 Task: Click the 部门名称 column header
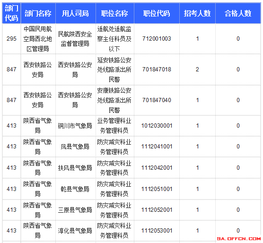click(38, 13)
